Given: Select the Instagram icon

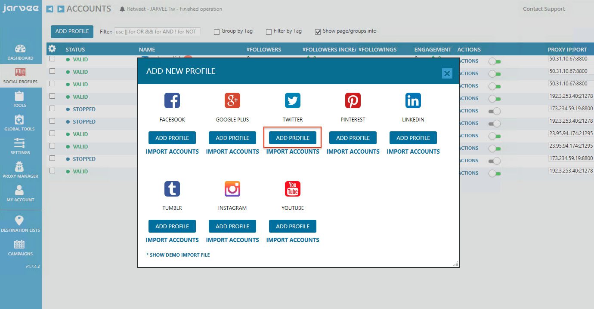Looking at the screenshot, I should pos(232,189).
